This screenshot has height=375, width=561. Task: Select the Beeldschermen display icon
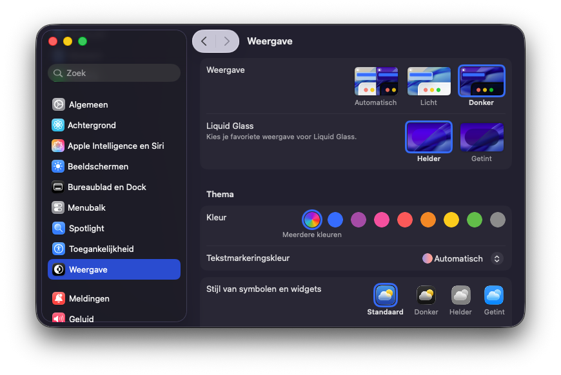pyautogui.click(x=59, y=166)
